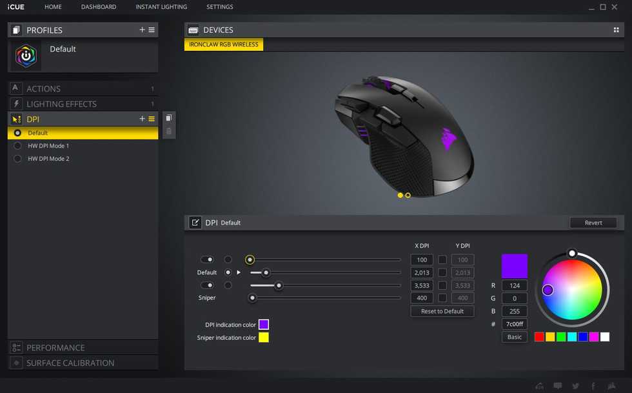Select HW DPI Mode 1 preset
Screen dimensions: 632x393
83,146
